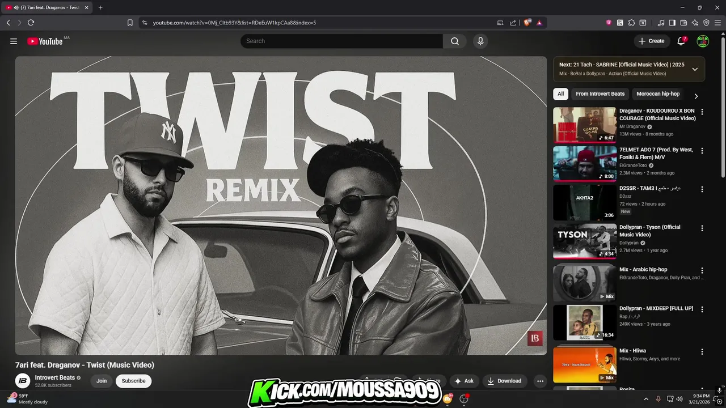Show hidden system tray icons chevron
Screen dimensions: 726x408
(646, 399)
